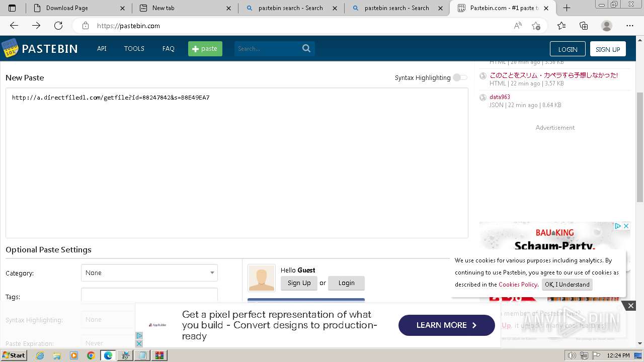This screenshot has width=644, height=362.
Task: Click the taskbar clock showing 12:24 PM
Action: pos(618,355)
